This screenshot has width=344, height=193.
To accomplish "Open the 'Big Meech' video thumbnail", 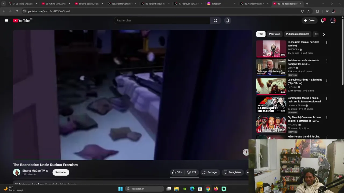I will (x=271, y=124).
